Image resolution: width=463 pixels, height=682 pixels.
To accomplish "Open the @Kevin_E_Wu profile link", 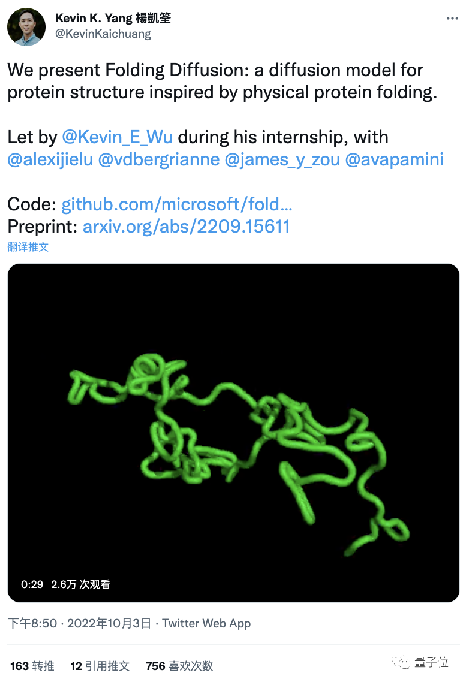I will click(x=118, y=137).
